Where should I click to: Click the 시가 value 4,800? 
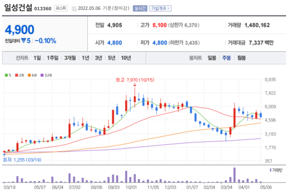click(x=115, y=43)
